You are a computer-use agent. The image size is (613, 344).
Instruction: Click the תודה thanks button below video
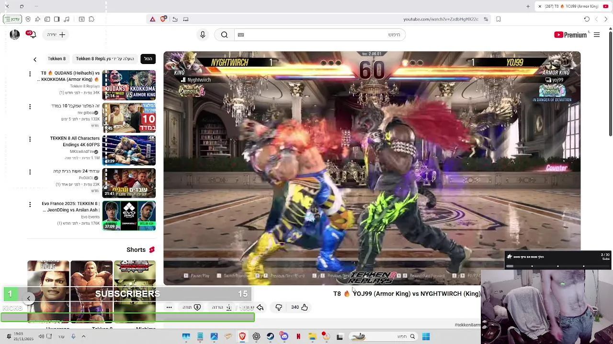(x=192, y=307)
